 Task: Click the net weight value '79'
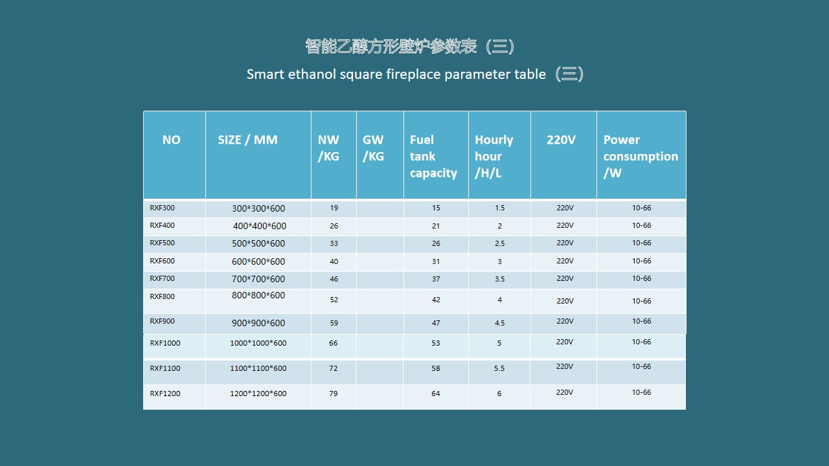tap(334, 394)
